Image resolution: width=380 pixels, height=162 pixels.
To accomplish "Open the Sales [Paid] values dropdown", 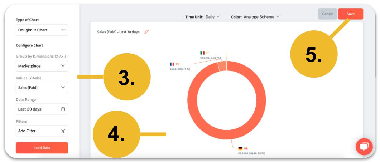I will click(42, 87).
